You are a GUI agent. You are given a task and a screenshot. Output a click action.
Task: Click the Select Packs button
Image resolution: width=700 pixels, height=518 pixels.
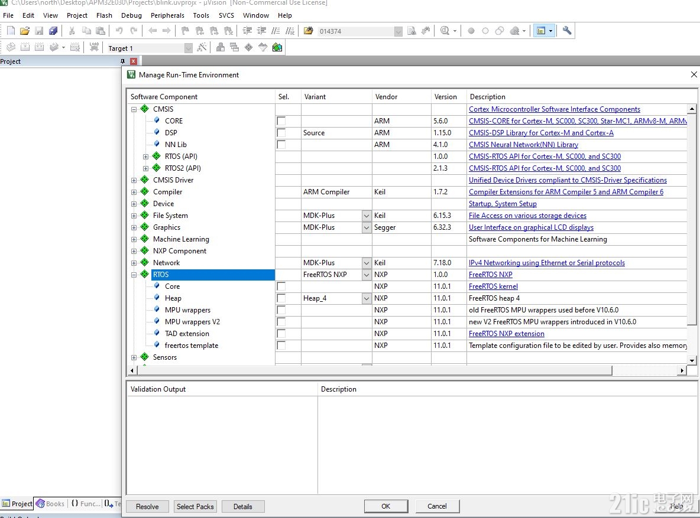pyautogui.click(x=195, y=506)
